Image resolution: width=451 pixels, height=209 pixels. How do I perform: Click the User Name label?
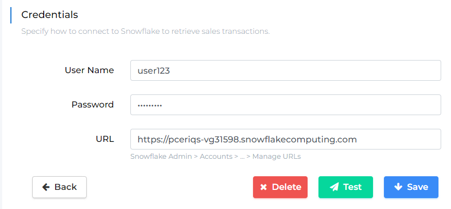[x=89, y=70]
